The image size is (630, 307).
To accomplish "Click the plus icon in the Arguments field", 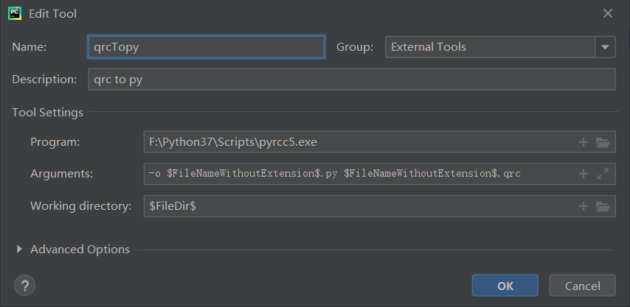I will [583, 174].
